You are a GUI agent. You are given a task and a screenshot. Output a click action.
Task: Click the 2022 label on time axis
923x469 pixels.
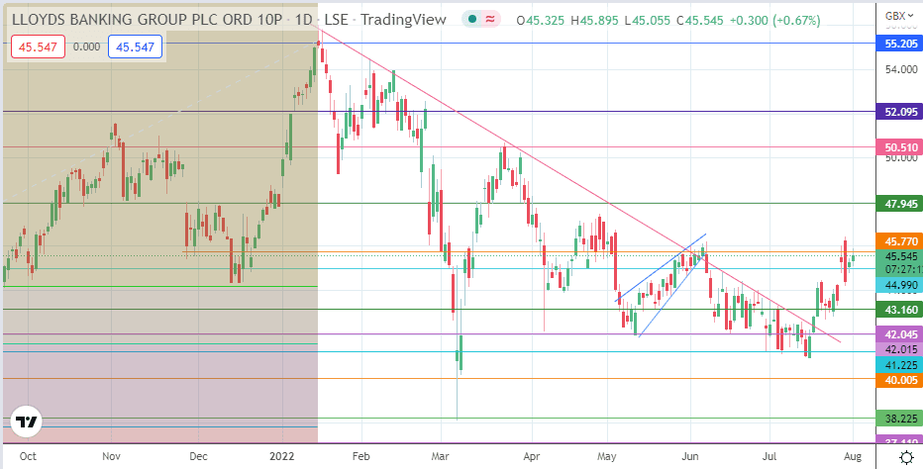(x=282, y=456)
